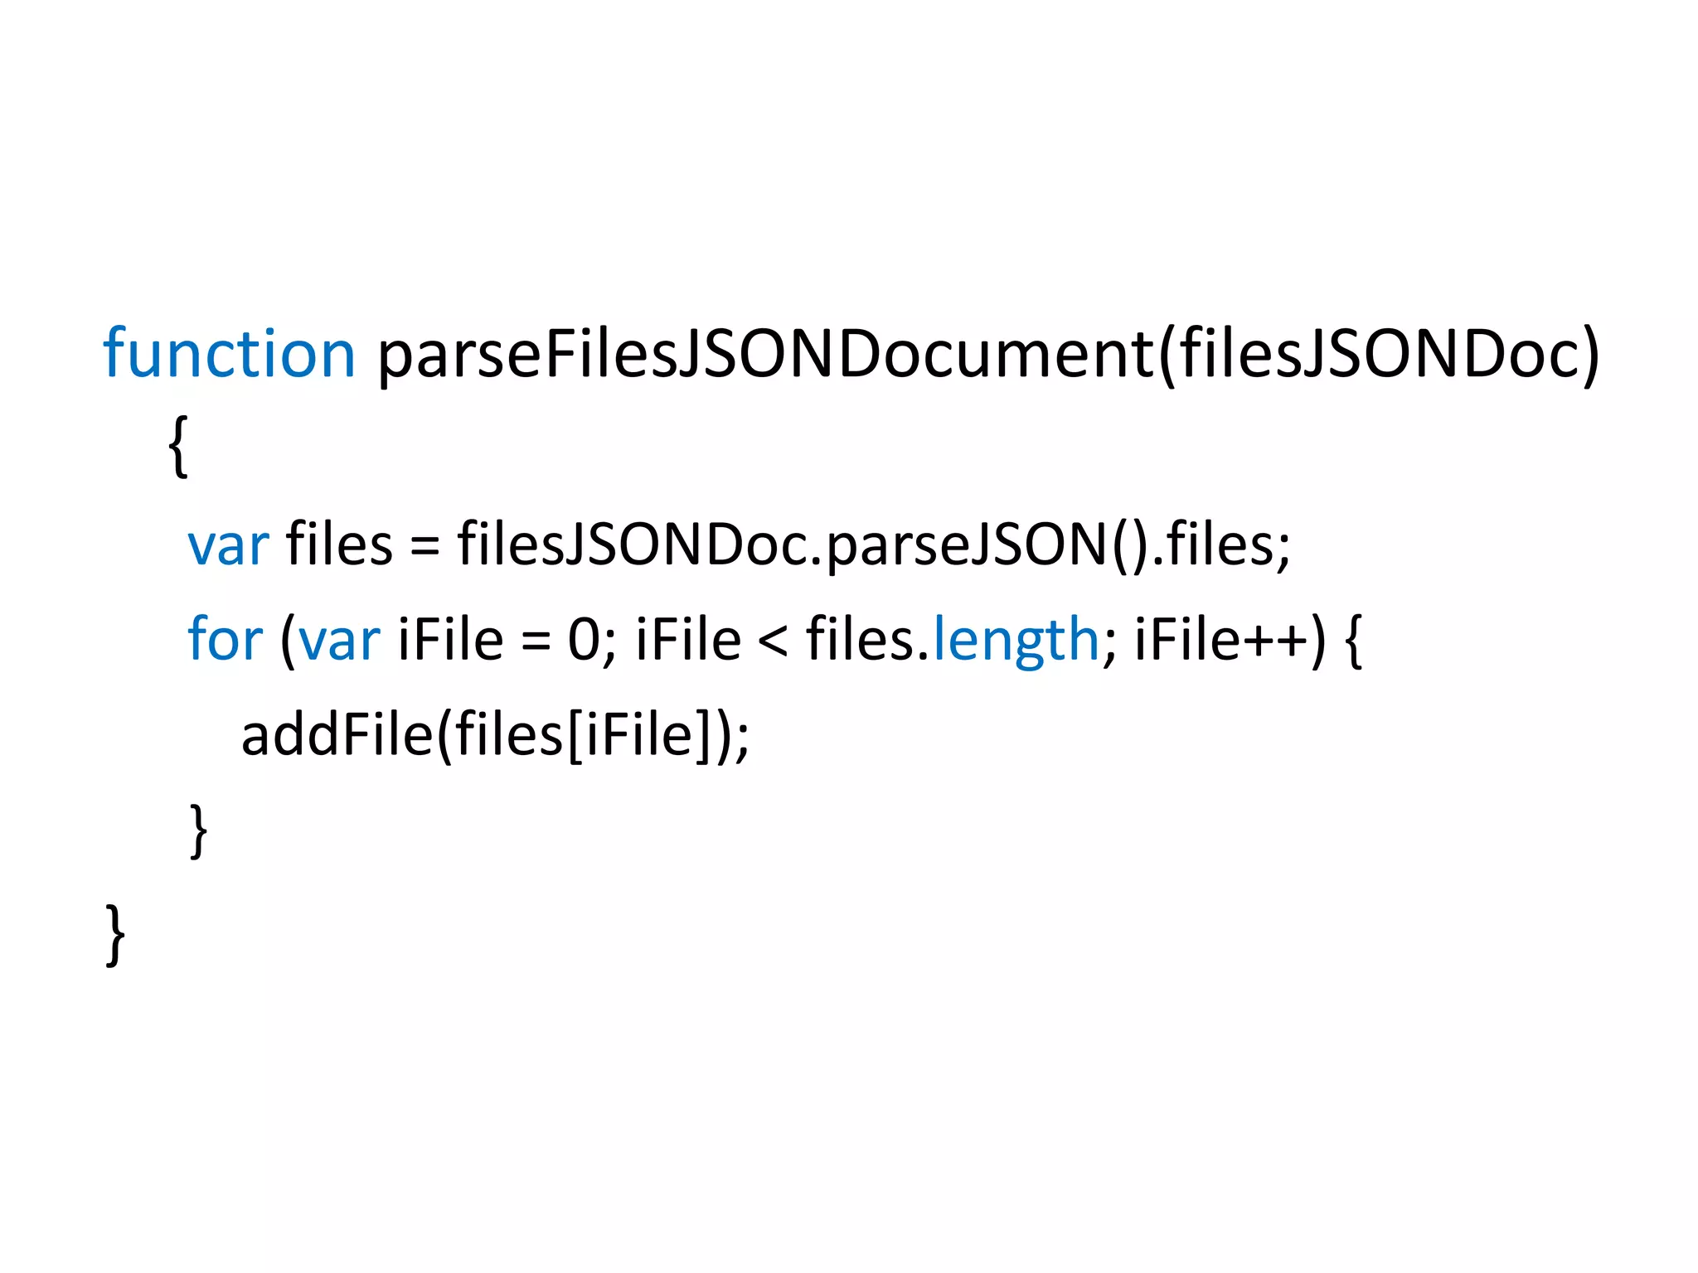This screenshot has height=1273, width=1698.
Task: Click the blue 'for' keyword
Action: click(226, 638)
